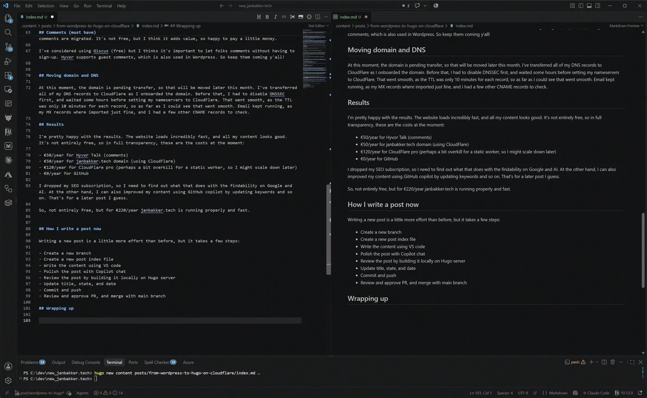Viewport: 647px width, 398px height.
Task: Open the Extensions view
Action: [x=8, y=75]
